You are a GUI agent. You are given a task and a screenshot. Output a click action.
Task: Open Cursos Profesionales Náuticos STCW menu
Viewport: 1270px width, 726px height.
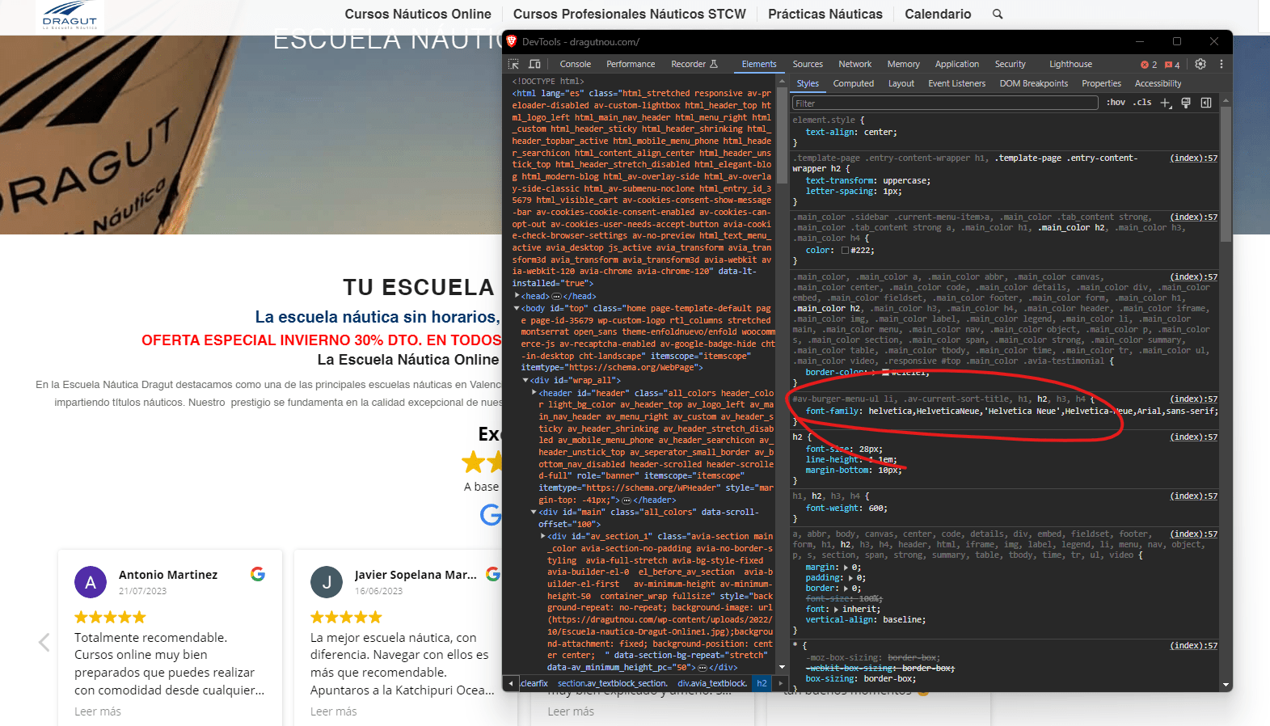coord(630,14)
